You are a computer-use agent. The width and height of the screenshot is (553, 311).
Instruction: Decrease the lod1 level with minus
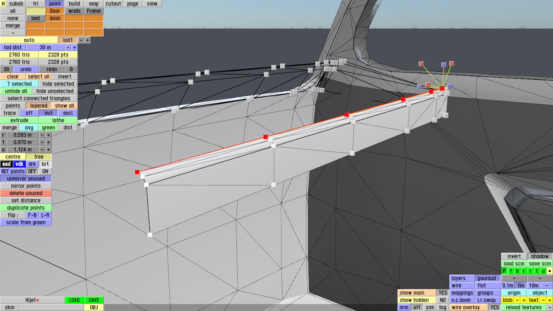point(81,40)
